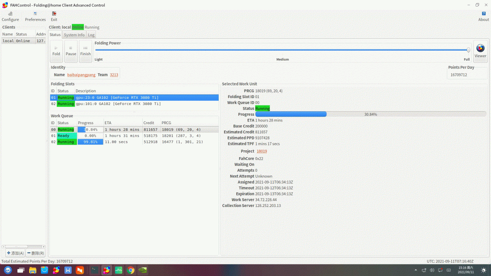Set Folding Power to Medium

(x=282, y=59)
